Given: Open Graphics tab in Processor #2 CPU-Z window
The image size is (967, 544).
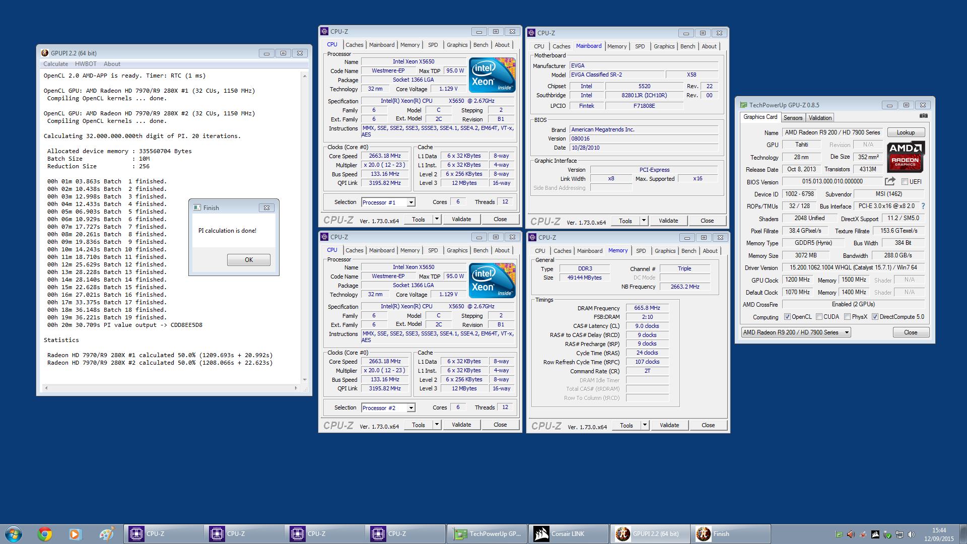Looking at the screenshot, I should click(x=457, y=250).
